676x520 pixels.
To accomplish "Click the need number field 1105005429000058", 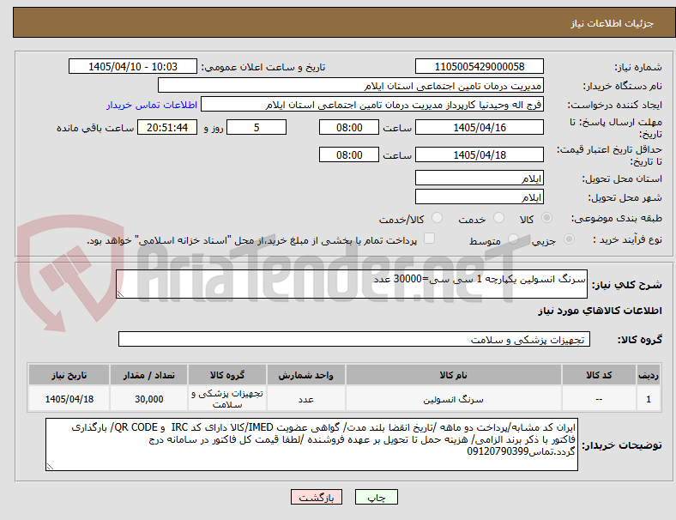I will click(480, 66).
